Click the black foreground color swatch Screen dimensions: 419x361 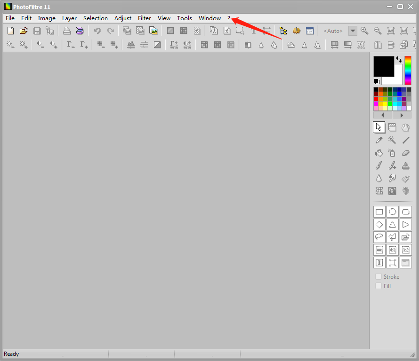point(384,66)
